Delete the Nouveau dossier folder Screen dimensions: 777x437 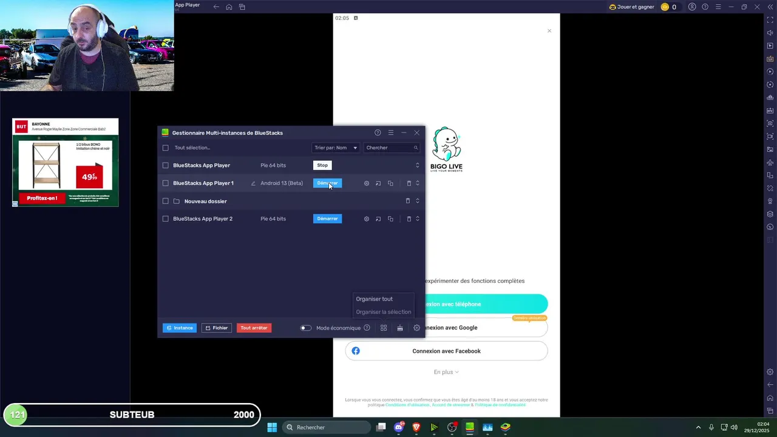(408, 201)
